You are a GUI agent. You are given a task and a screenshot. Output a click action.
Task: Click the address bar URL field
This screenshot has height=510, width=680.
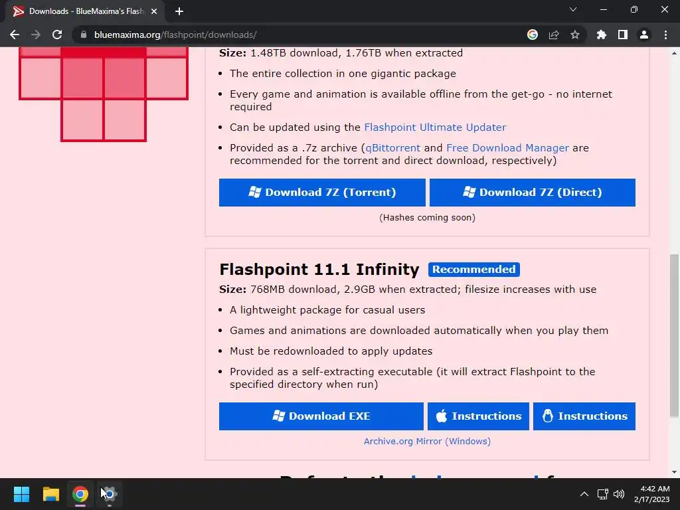point(299,35)
